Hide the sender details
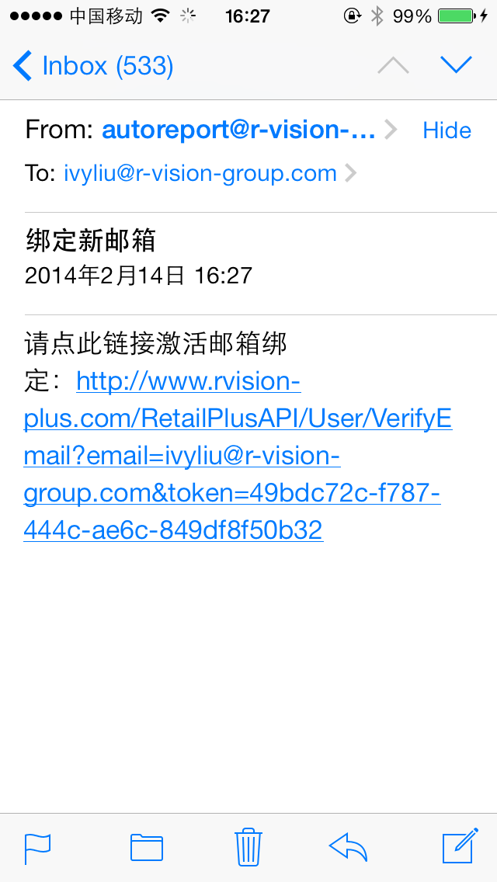497x882 pixels. coord(447,130)
